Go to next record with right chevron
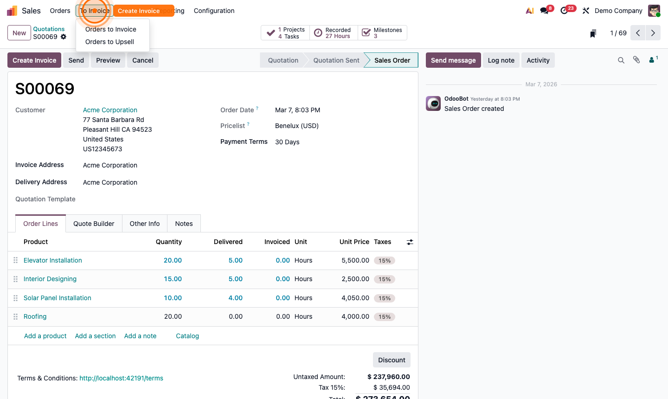This screenshot has height=399, width=668. [653, 32]
